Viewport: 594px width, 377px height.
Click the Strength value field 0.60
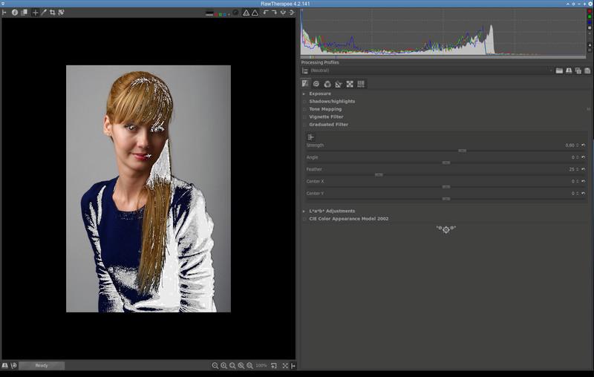click(x=569, y=145)
